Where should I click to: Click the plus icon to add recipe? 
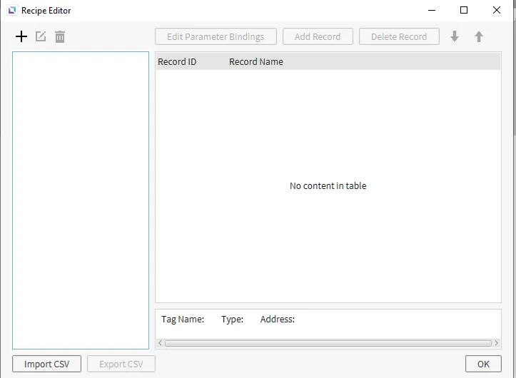click(x=21, y=36)
